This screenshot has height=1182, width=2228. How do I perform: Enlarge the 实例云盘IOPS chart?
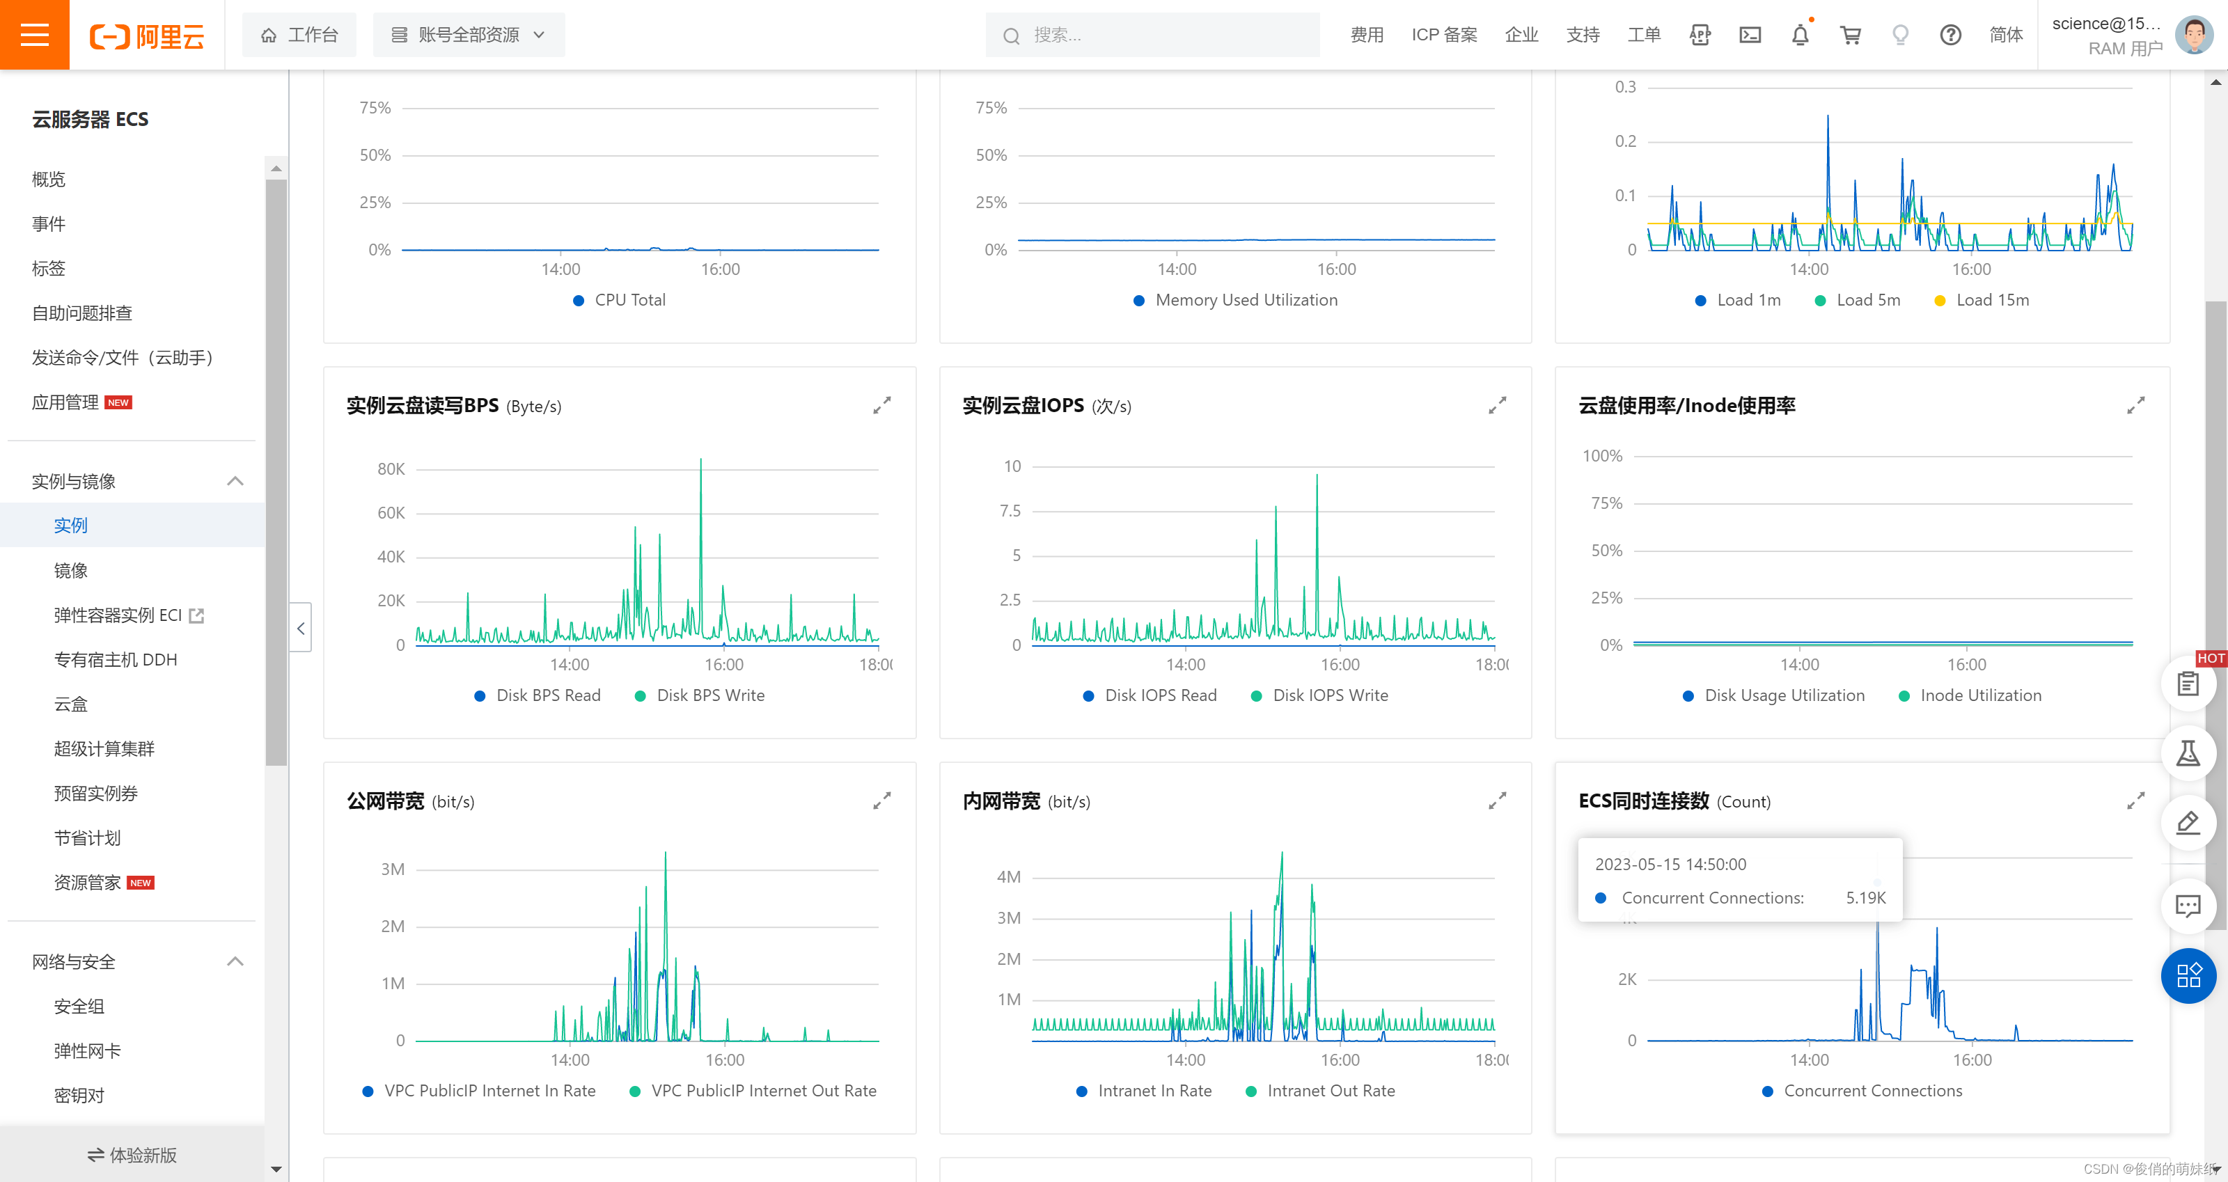tap(1497, 406)
